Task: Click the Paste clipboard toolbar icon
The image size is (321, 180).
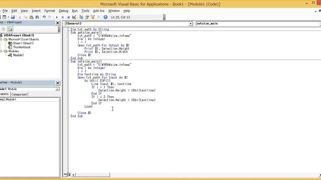Action: (31, 17)
